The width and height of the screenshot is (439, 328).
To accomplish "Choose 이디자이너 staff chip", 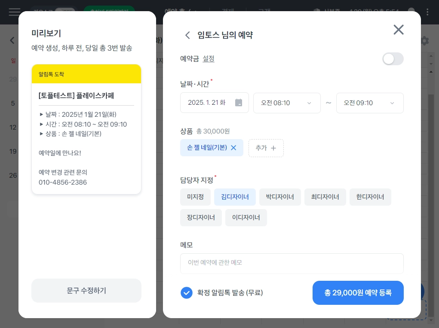I will [x=246, y=218].
